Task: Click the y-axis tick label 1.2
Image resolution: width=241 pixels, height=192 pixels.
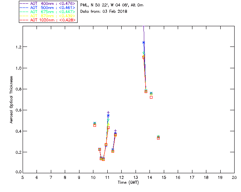Action: [18, 47]
